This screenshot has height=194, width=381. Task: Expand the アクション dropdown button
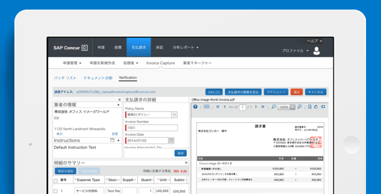[x=276, y=92]
